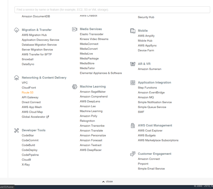This screenshot has height=189, width=213.
Task: Open AWS Cost Explorer
Action: click(150, 130)
